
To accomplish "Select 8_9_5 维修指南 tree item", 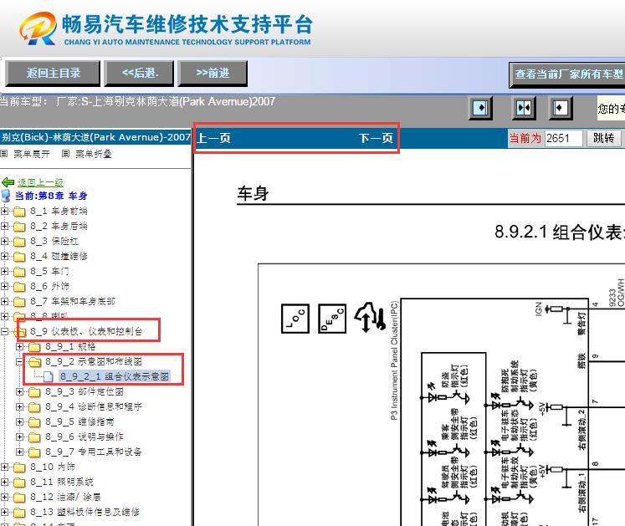I will tap(79, 421).
